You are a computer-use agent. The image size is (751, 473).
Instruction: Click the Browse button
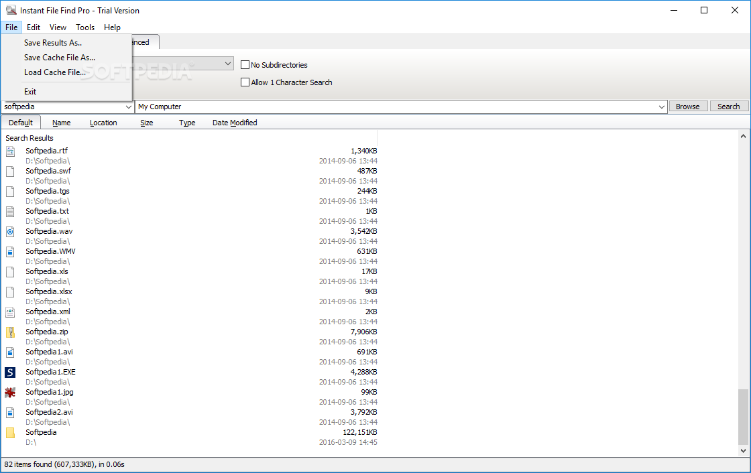point(688,107)
